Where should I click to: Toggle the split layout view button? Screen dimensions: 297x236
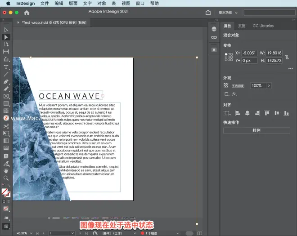pyautogui.click(x=200, y=233)
